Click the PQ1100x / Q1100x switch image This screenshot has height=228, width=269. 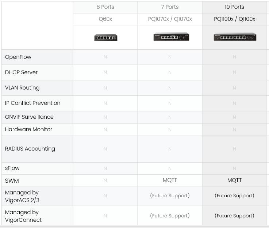pyautogui.click(x=235, y=37)
